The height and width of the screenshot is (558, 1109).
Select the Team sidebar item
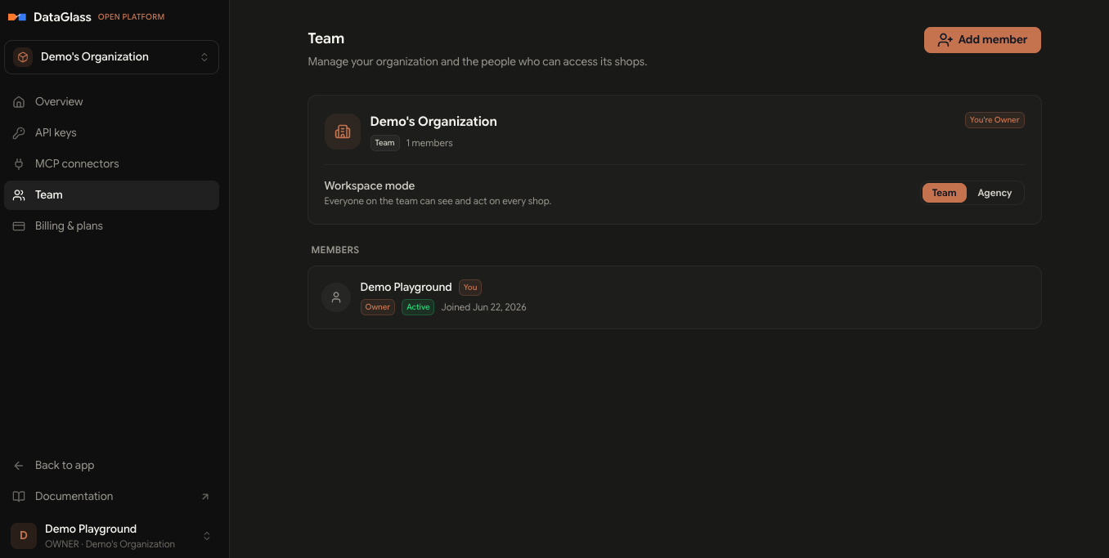click(112, 195)
